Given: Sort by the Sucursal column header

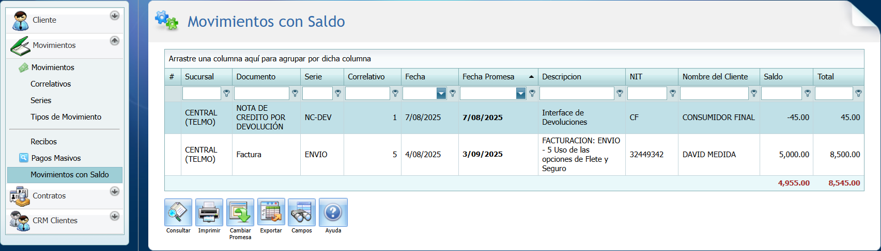Looking at the screenshot, I should coord(207,77).
